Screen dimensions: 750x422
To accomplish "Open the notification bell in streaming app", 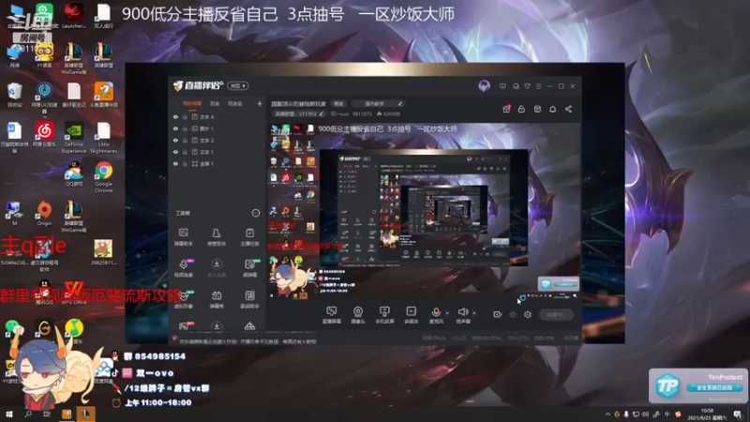I will [x=552, y=109].
